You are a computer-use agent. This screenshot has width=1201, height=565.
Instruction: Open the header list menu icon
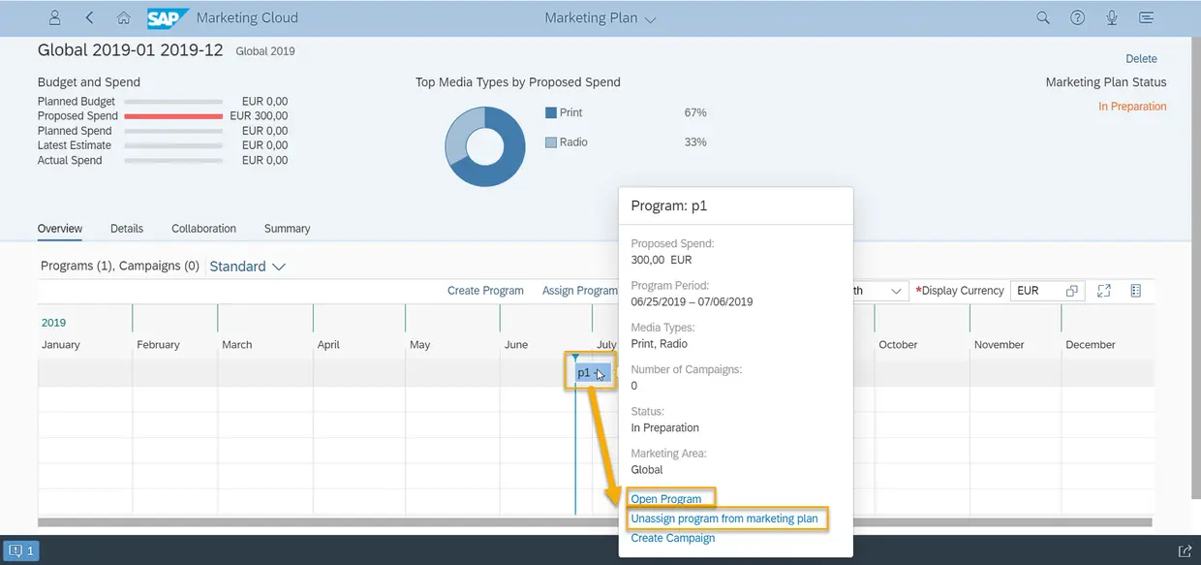pyautogui.click(x=1147, y=17)
